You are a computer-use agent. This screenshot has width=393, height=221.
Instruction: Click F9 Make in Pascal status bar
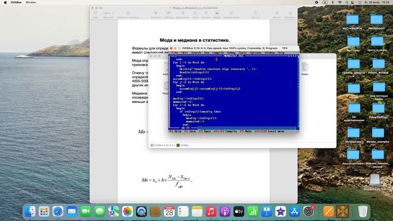(246, 131)
